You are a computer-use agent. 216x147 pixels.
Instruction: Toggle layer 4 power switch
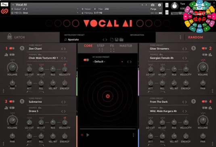coord(204,101)
